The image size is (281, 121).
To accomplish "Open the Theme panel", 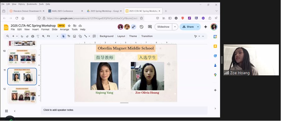I will click(133, 36).
